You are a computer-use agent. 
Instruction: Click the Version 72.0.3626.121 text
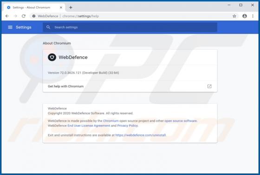(84, 73)
